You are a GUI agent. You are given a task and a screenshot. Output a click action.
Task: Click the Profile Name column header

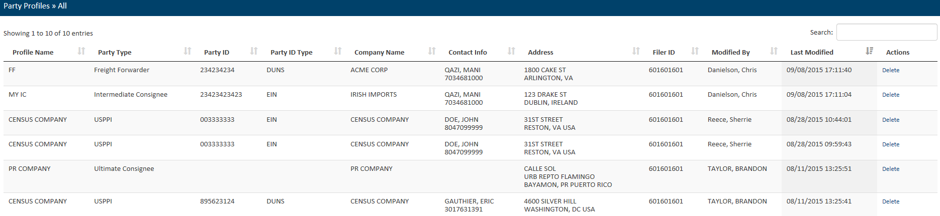click(x=33, y=52)
